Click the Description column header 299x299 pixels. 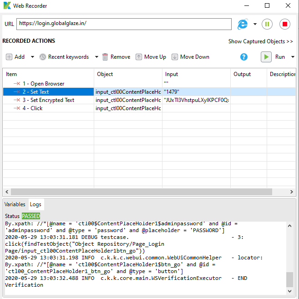point(281,74)
